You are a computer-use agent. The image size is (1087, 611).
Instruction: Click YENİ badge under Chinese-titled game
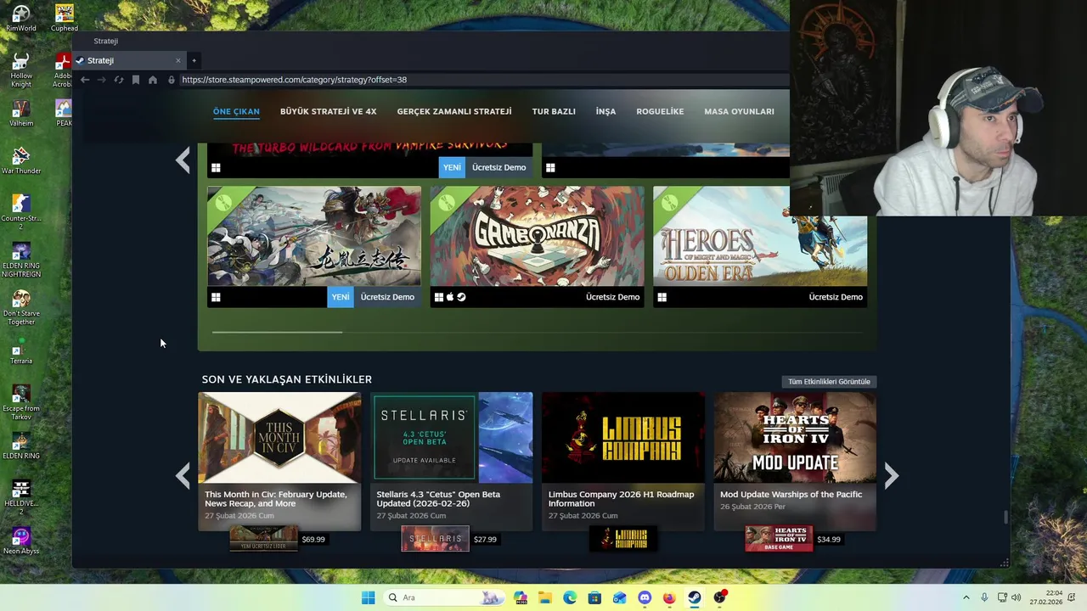pyautogui.click(x=341, y=297)
